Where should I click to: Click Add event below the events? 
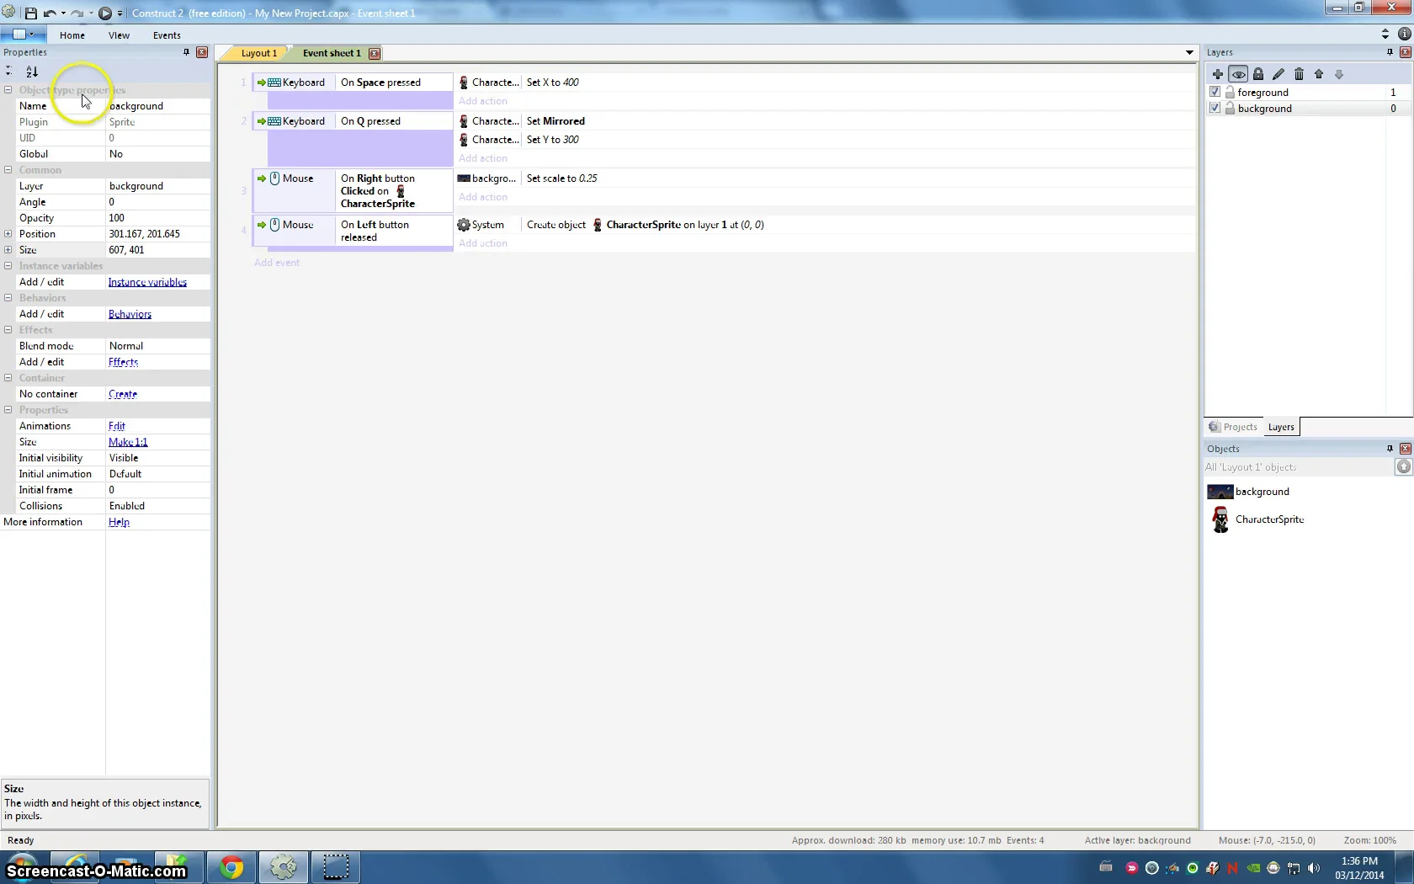277,263
